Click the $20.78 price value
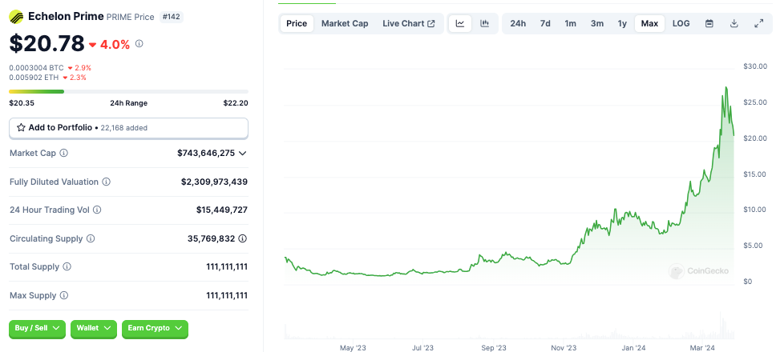 pyautogui.click(x=47, y=43)
